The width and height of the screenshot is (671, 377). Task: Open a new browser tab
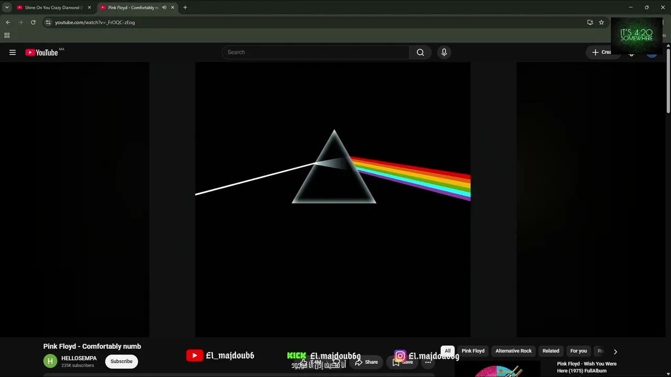[185, 7]
